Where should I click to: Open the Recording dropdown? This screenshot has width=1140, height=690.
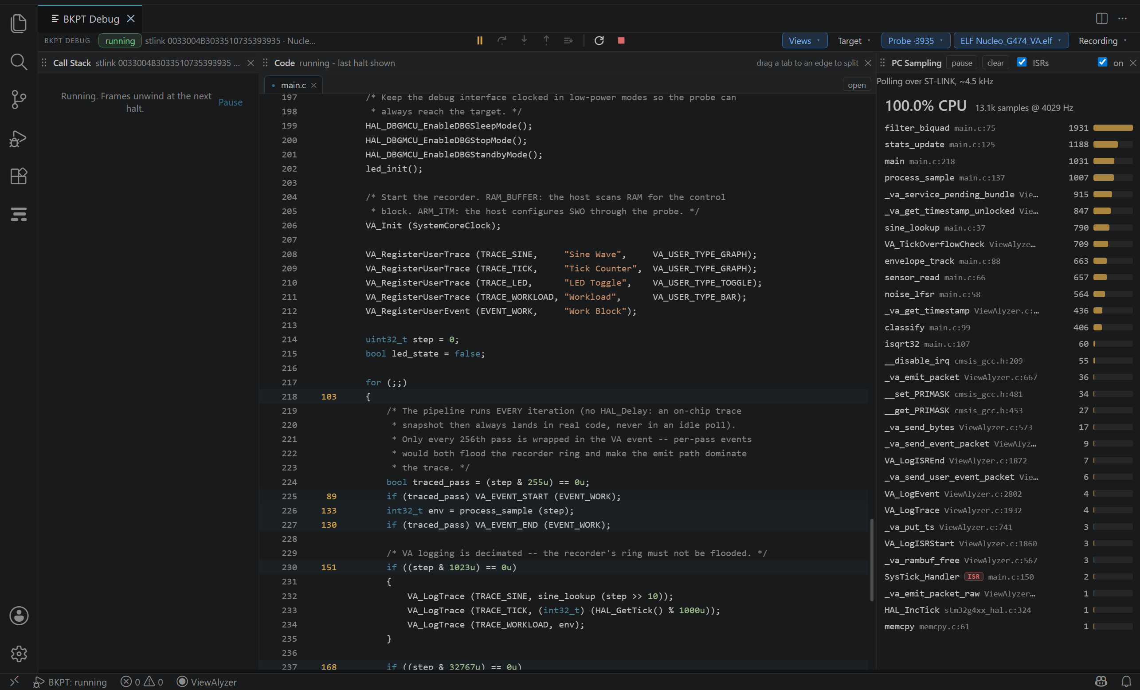[x=1103, y=41]
